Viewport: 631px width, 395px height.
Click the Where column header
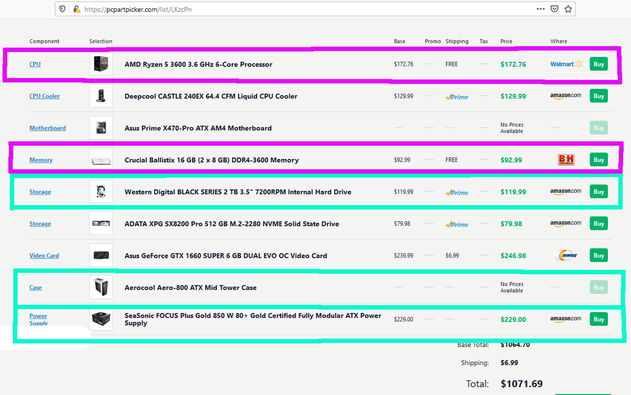[559, 41]
